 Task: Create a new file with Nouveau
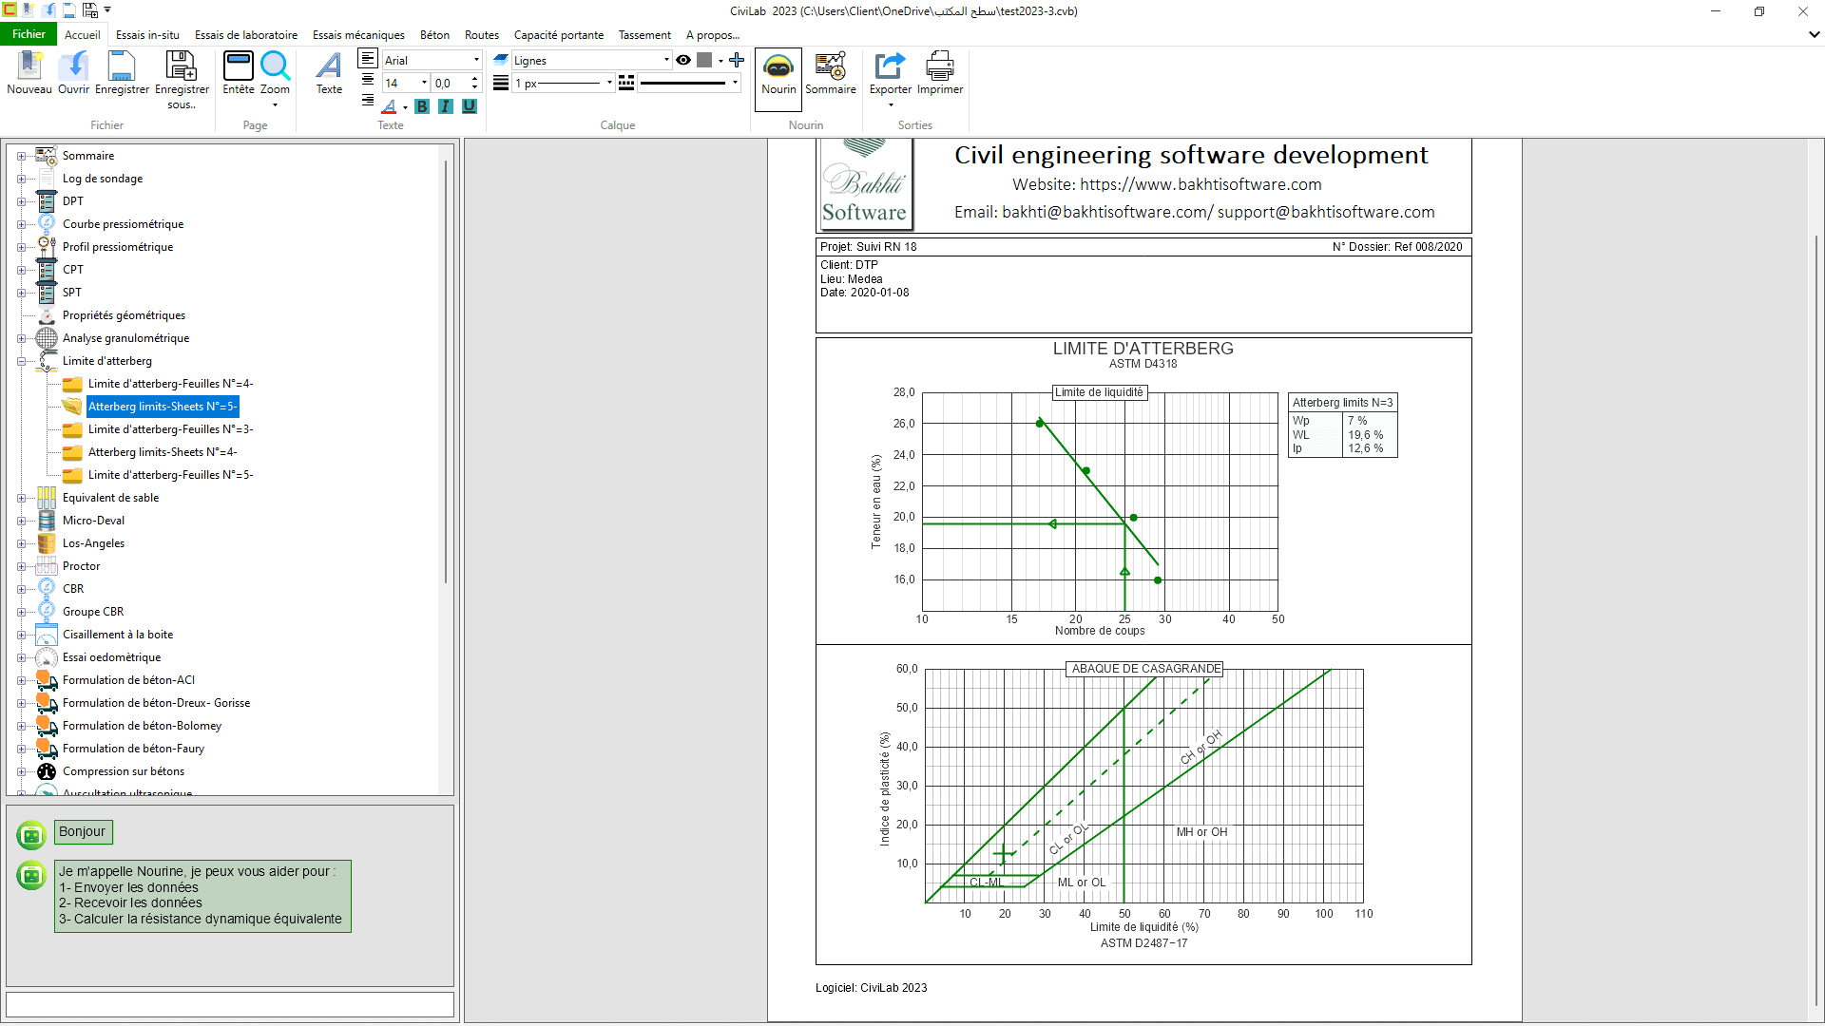(x=29, y=73)
